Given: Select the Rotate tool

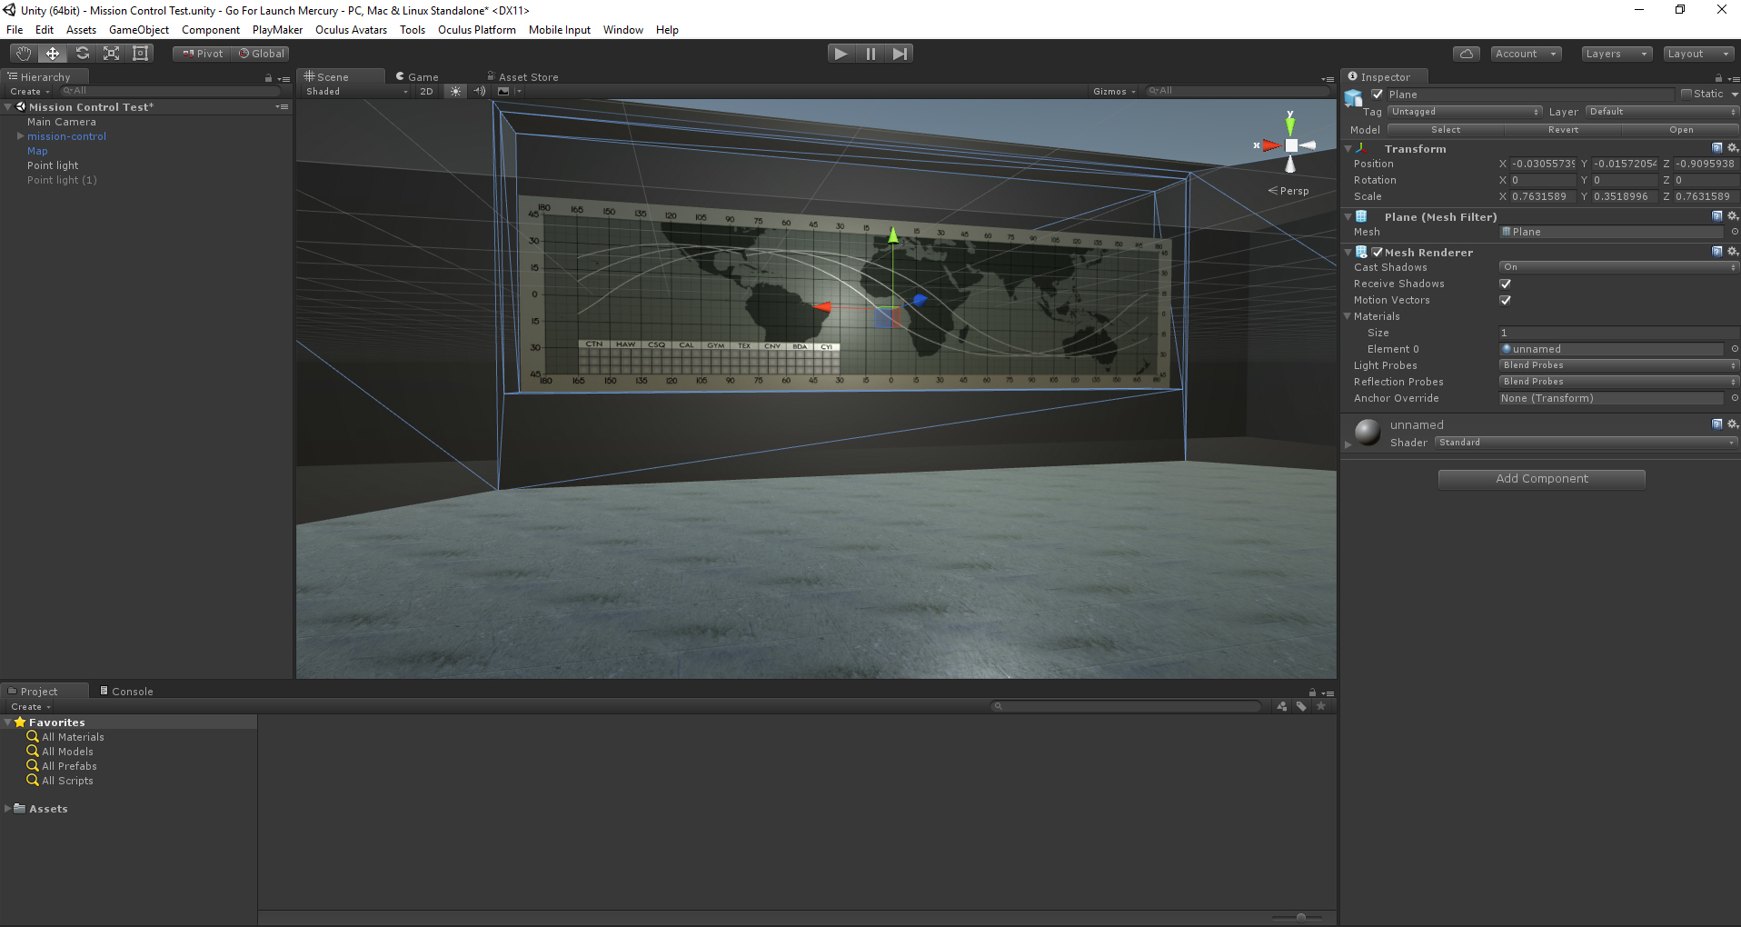Looking at the screenshot, I should 82,54.
